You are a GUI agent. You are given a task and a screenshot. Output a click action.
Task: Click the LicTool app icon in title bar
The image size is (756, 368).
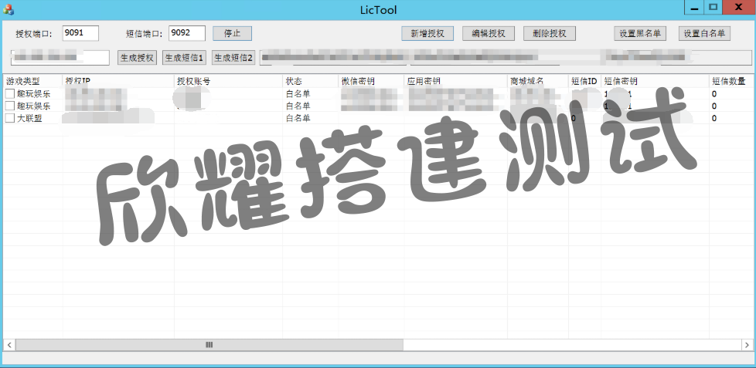click(9, 8)
